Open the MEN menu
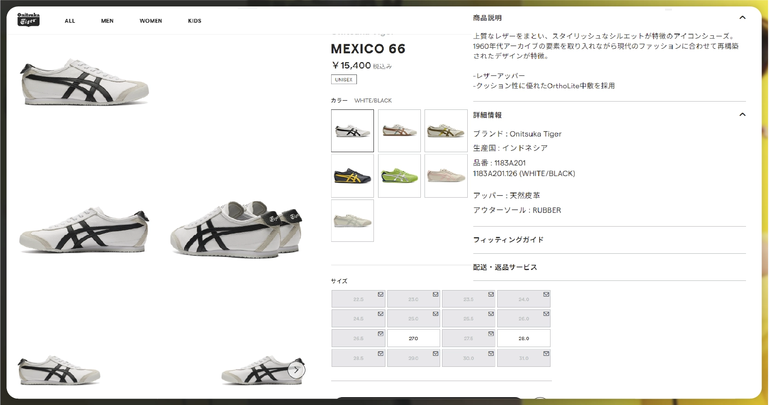Viewport: 769px width, 405px height. (x=107, y=21)
